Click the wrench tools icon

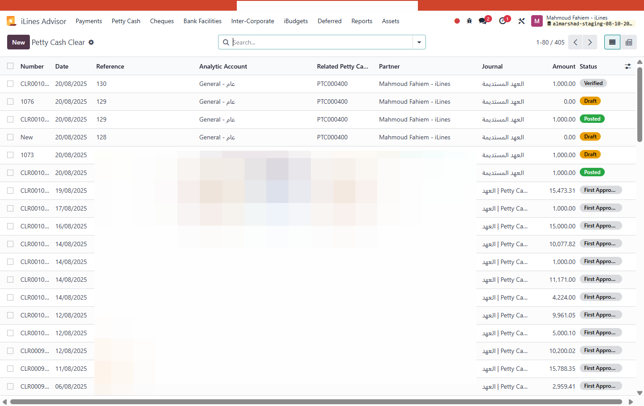pyautogui.click(x=521, y=21)
